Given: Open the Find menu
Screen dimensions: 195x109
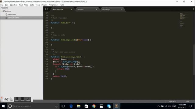Looking at the screenshot, I should pyautogui.click(x=21, y=5).
